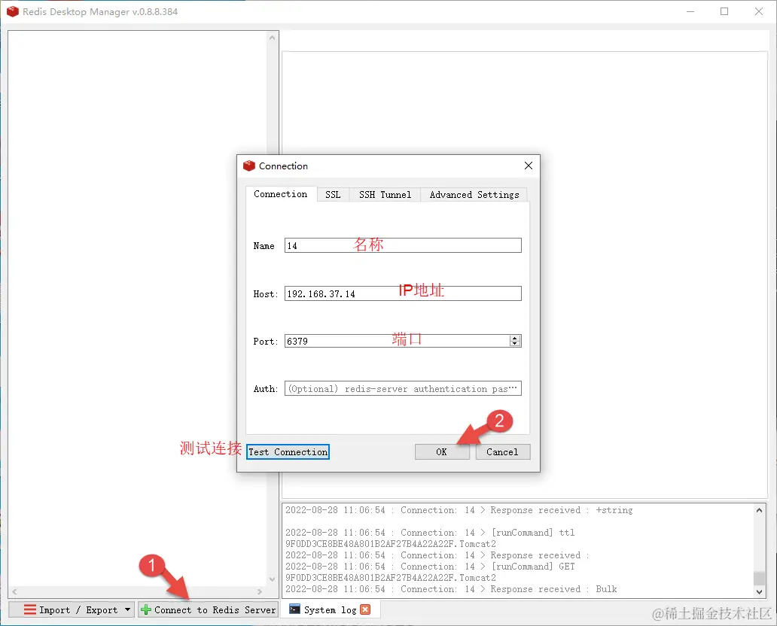Image resolution: width=777 pixels, height=626 pixels.
Task: Select the Connection tab in the dialog
Action: 281,194
